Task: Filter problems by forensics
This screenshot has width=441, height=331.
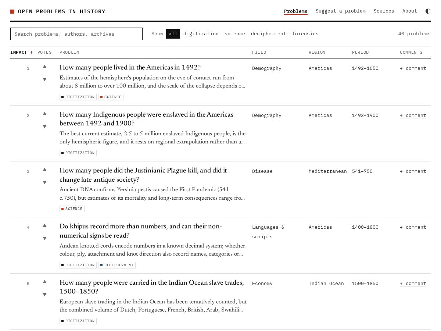Action: point(305,34)
